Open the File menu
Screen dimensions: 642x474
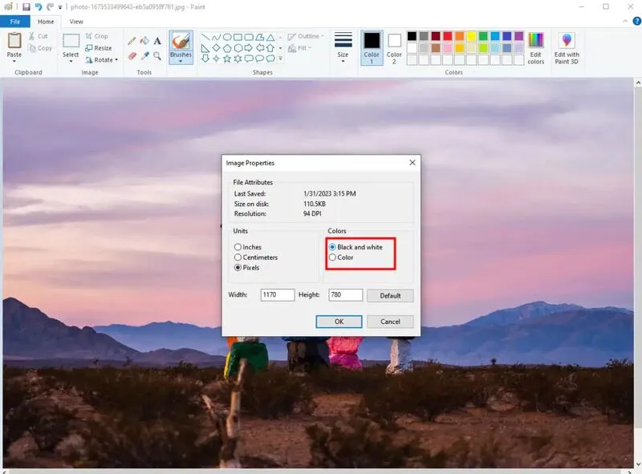(x=15, y=22)
